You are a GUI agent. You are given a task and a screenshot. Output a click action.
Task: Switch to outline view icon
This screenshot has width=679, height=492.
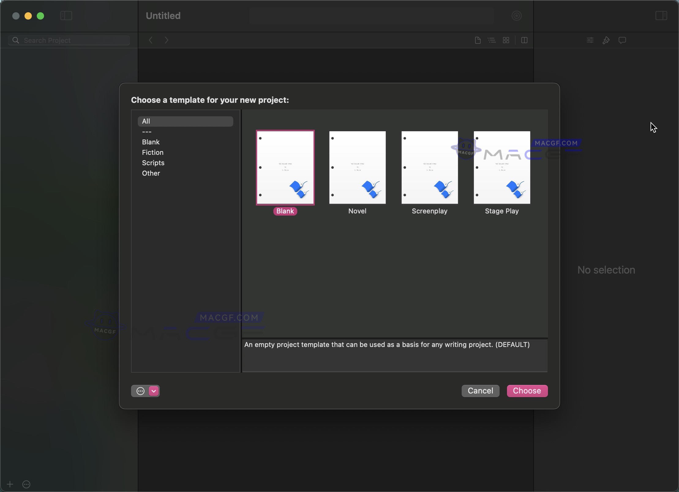coord(492,40)
